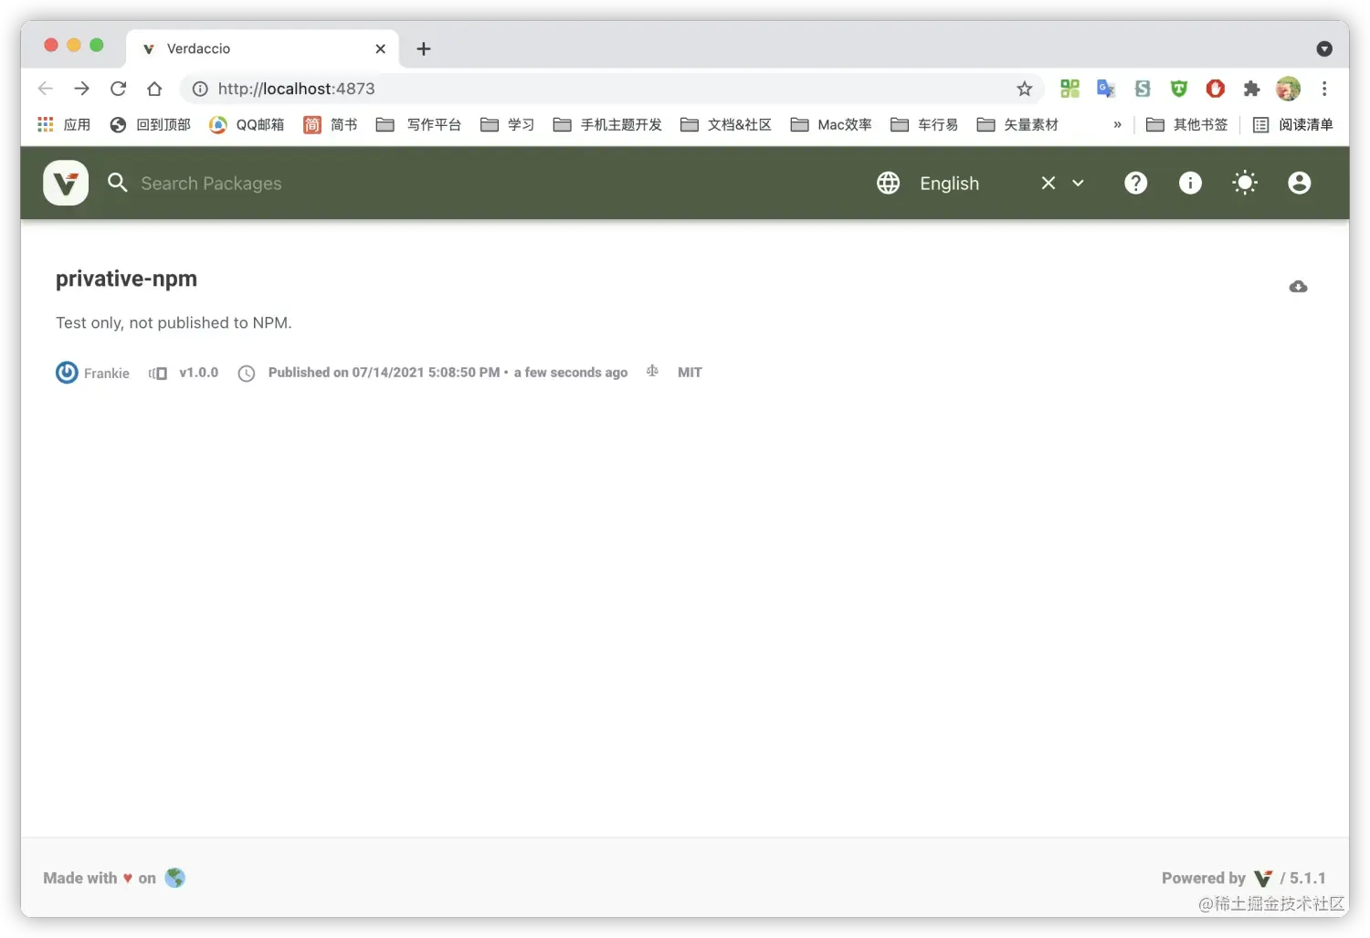
Task: Open the 应用 apps bookmark
Action: (64, 124)
